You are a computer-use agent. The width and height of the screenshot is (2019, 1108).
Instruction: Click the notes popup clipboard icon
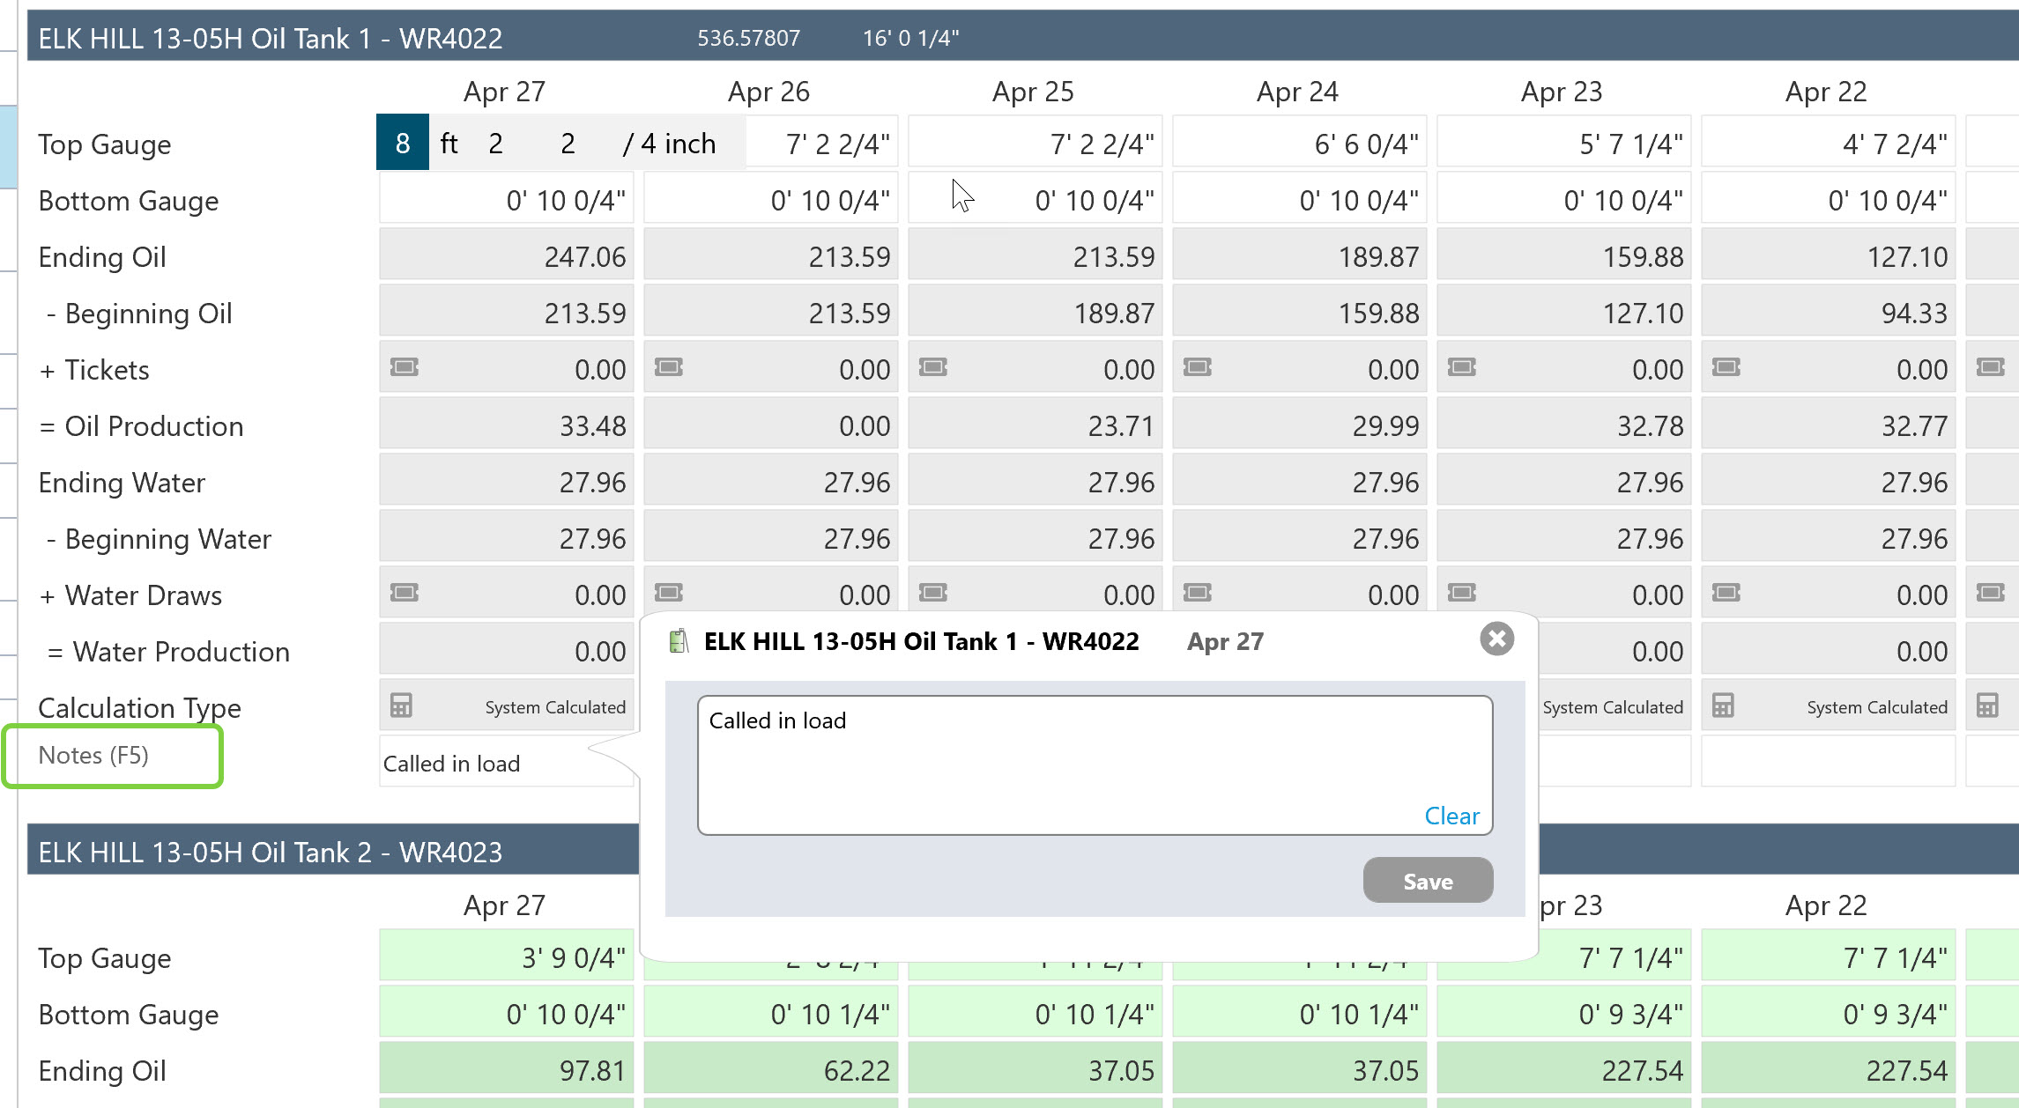[x=678, y=641]
